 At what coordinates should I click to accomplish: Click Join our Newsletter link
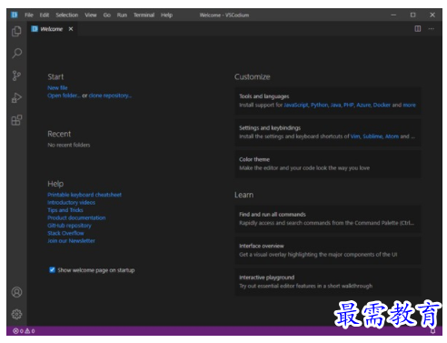click(x=71, y=241)
